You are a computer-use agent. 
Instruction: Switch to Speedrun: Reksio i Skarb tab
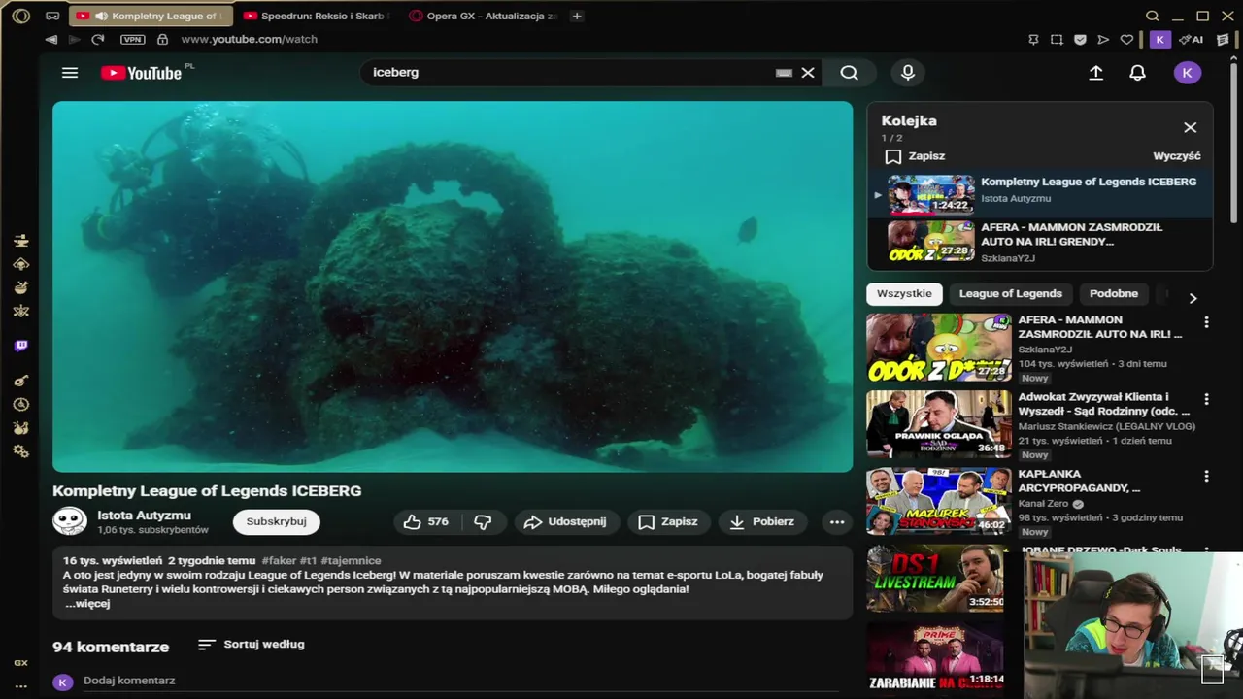pos(315,16)
